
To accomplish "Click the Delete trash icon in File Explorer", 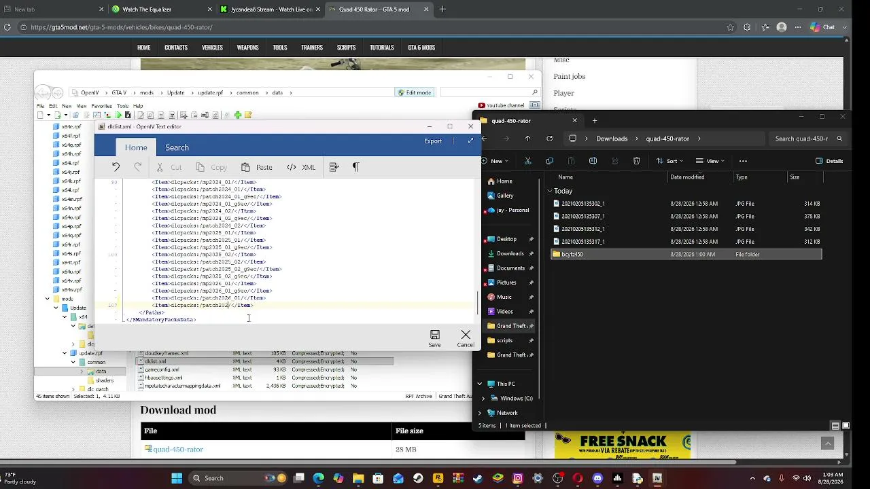I will tap(636, 161).
